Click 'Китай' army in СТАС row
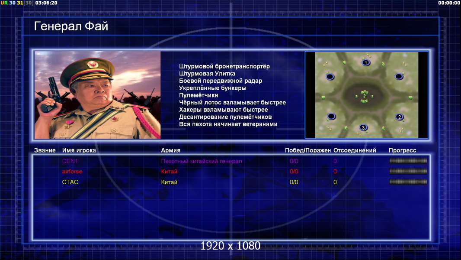Image resolution: width=461 pixels, height=260 pixels. 169,182
